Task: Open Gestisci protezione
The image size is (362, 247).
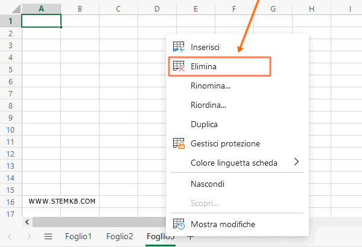Action: [x=237, y=143]
